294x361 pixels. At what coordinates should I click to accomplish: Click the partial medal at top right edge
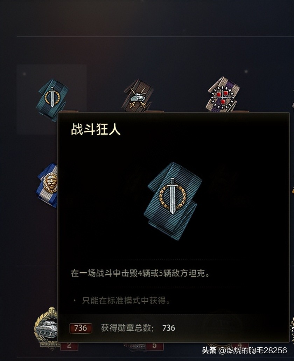[293, 105]
